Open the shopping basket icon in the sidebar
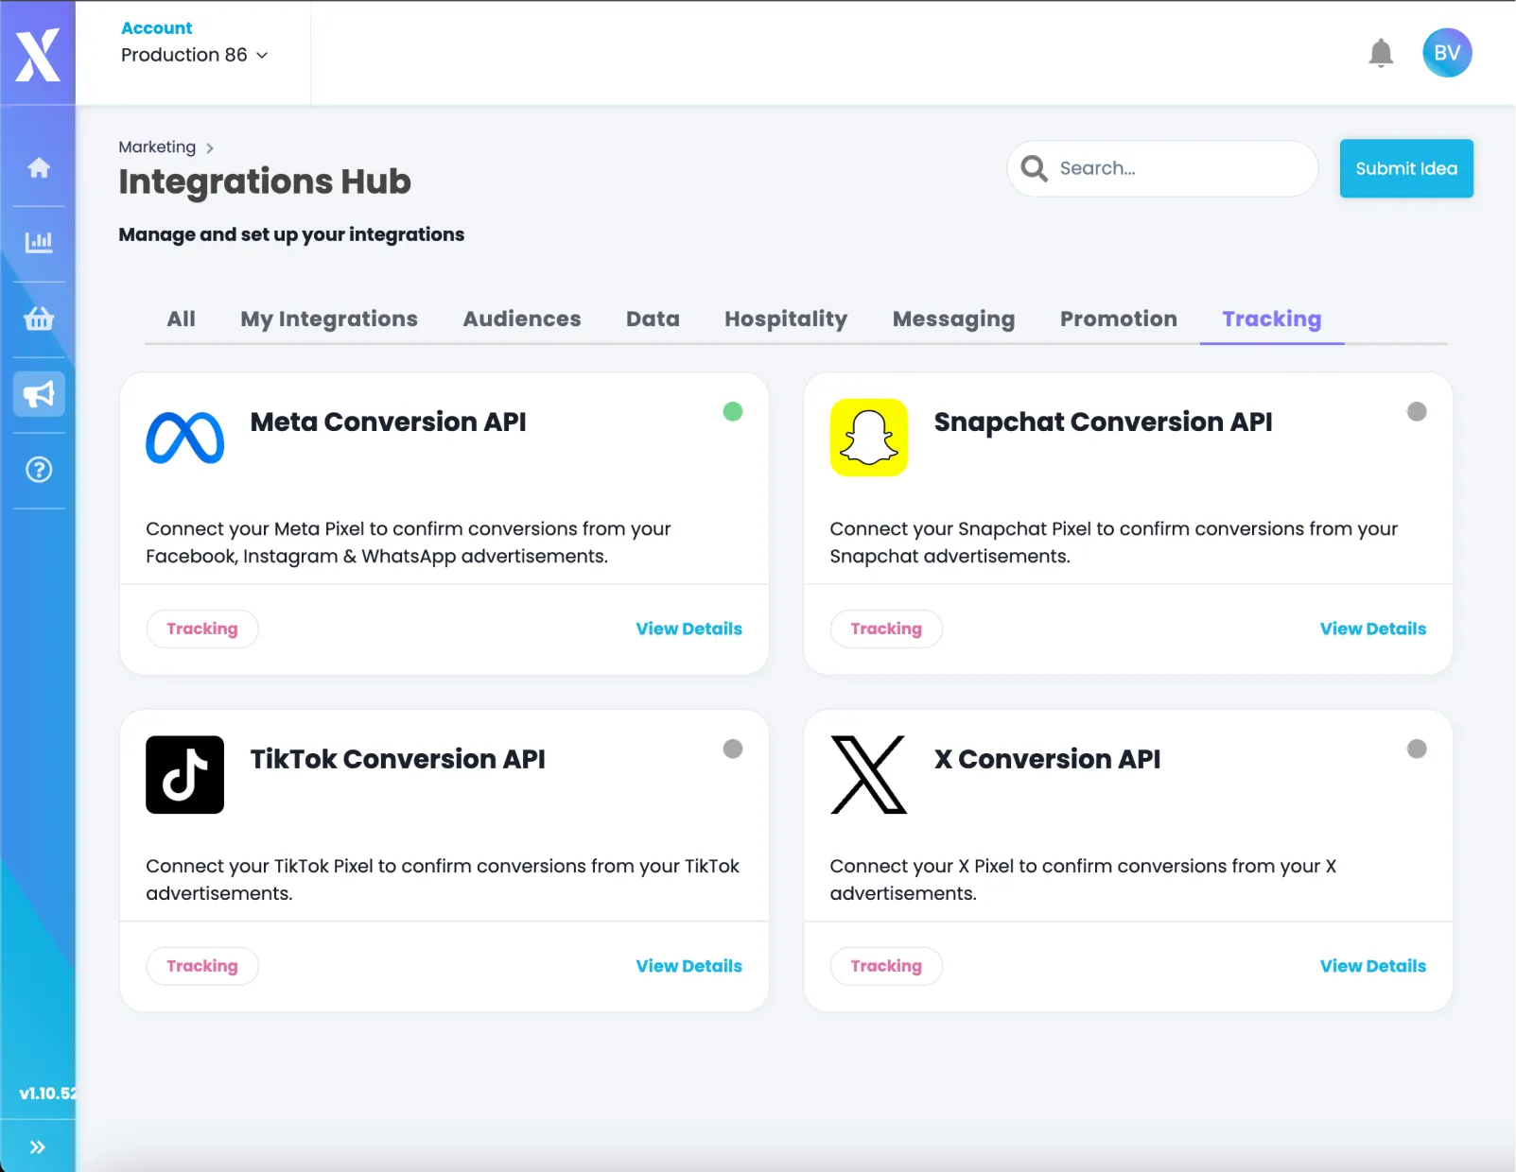Screen dimensions: 1516x1172 (39, 319)
